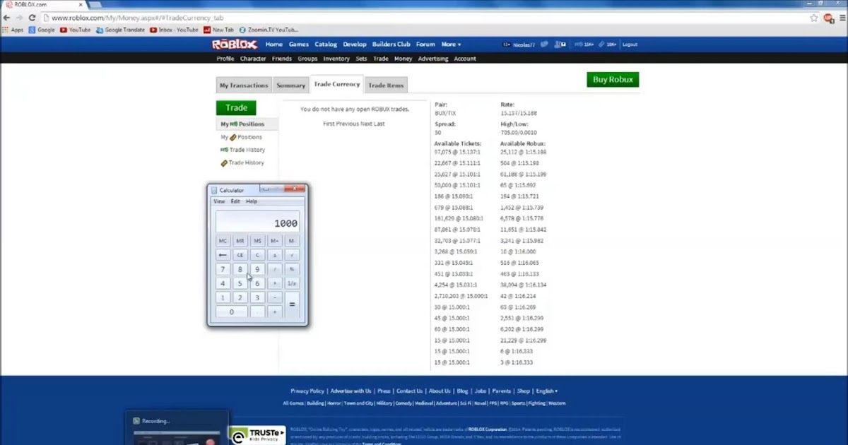Viewport: 848px width, 445px height.
Task: Click the square root key on Calculator
Action: (292, 255)
